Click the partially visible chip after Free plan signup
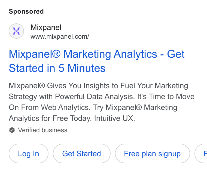Image resolution: width=207 pixels, height=172 pixels. click(201, 153)
